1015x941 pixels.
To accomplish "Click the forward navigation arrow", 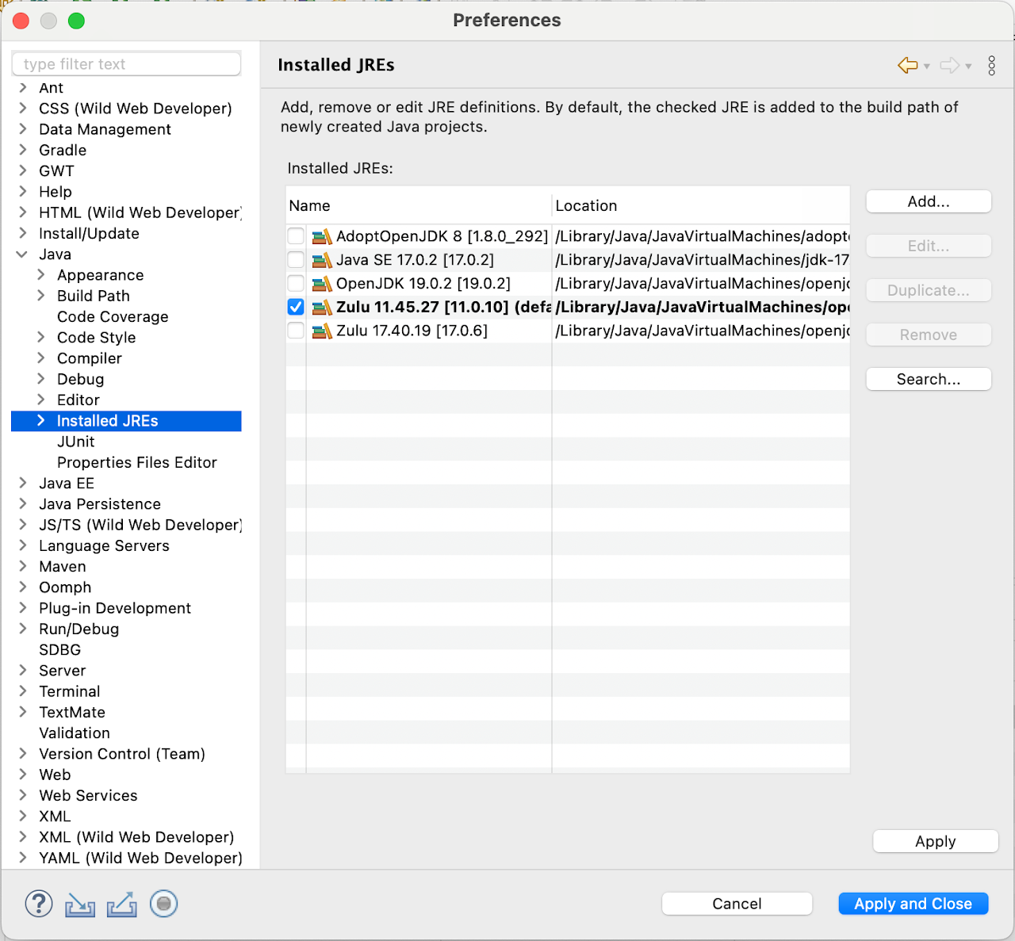I will pyautogui.click(x=950, y=65).
